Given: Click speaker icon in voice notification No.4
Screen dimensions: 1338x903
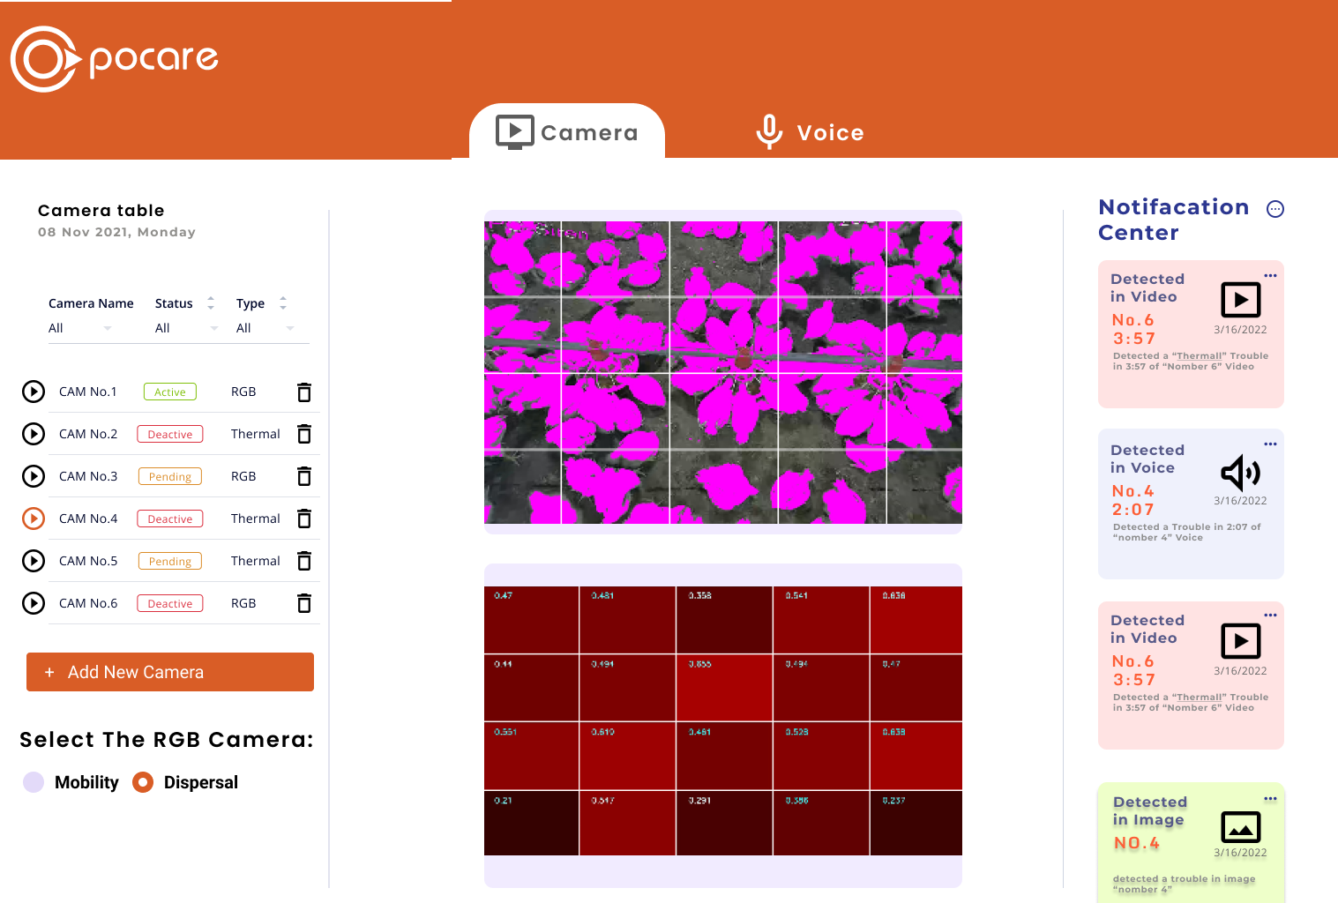Looking at the screenshot, I should point(1240,473).
